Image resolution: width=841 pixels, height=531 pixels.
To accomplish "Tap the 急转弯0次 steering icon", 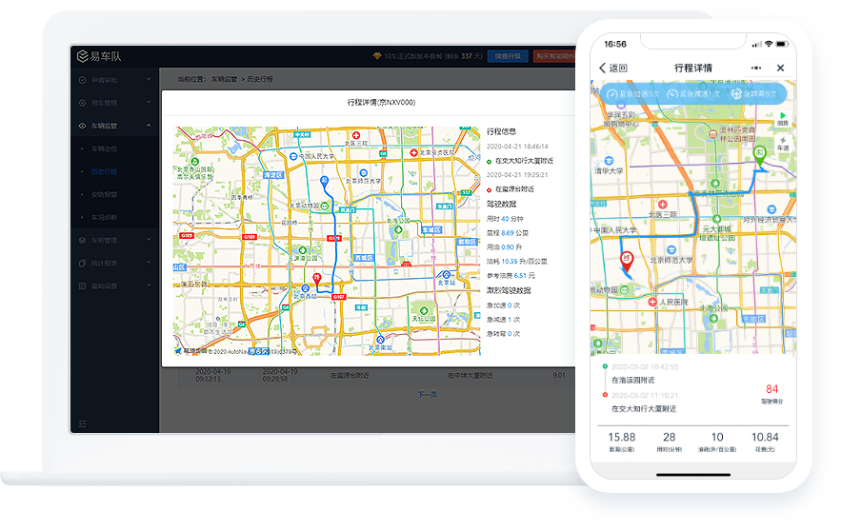I will tap(736, 94).
